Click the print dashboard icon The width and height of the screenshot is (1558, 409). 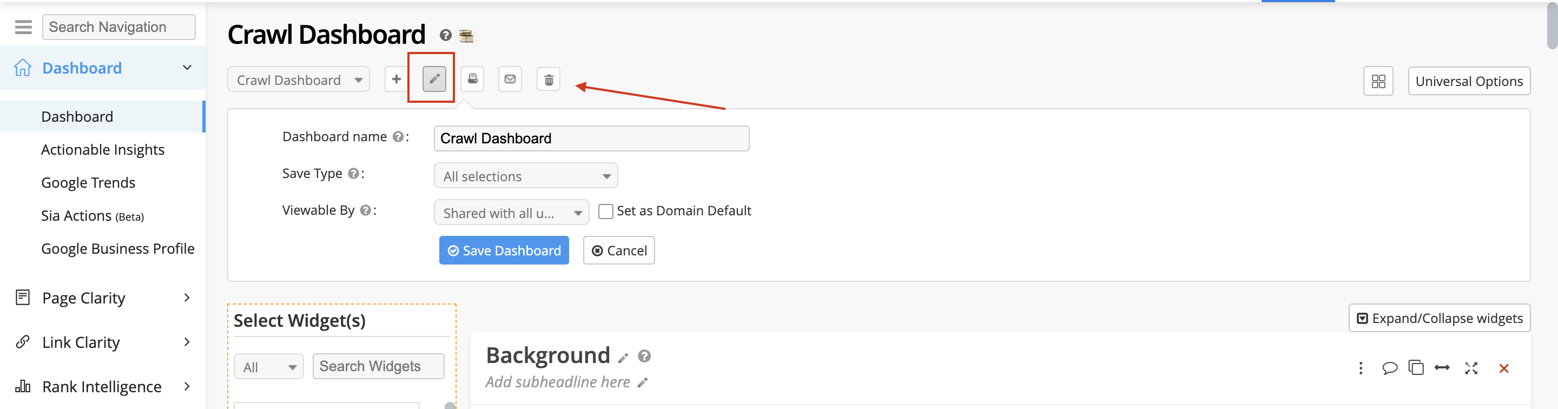[472, 80]
